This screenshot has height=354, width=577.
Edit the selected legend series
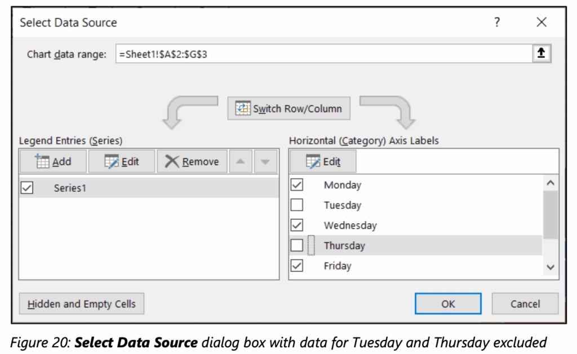click(x=122, y=162)
